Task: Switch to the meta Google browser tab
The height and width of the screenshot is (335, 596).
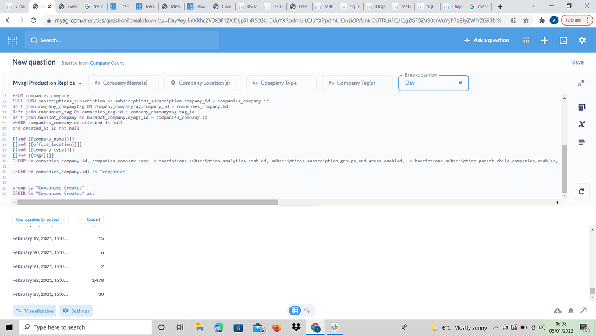Action: coord(478,6)
